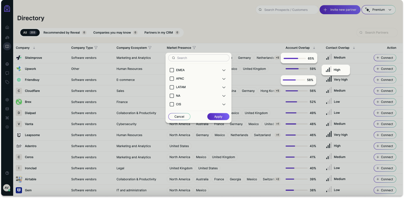The image size is (404, 198).
Task: Check the EMEA checkbox
Action: [172, 70]
